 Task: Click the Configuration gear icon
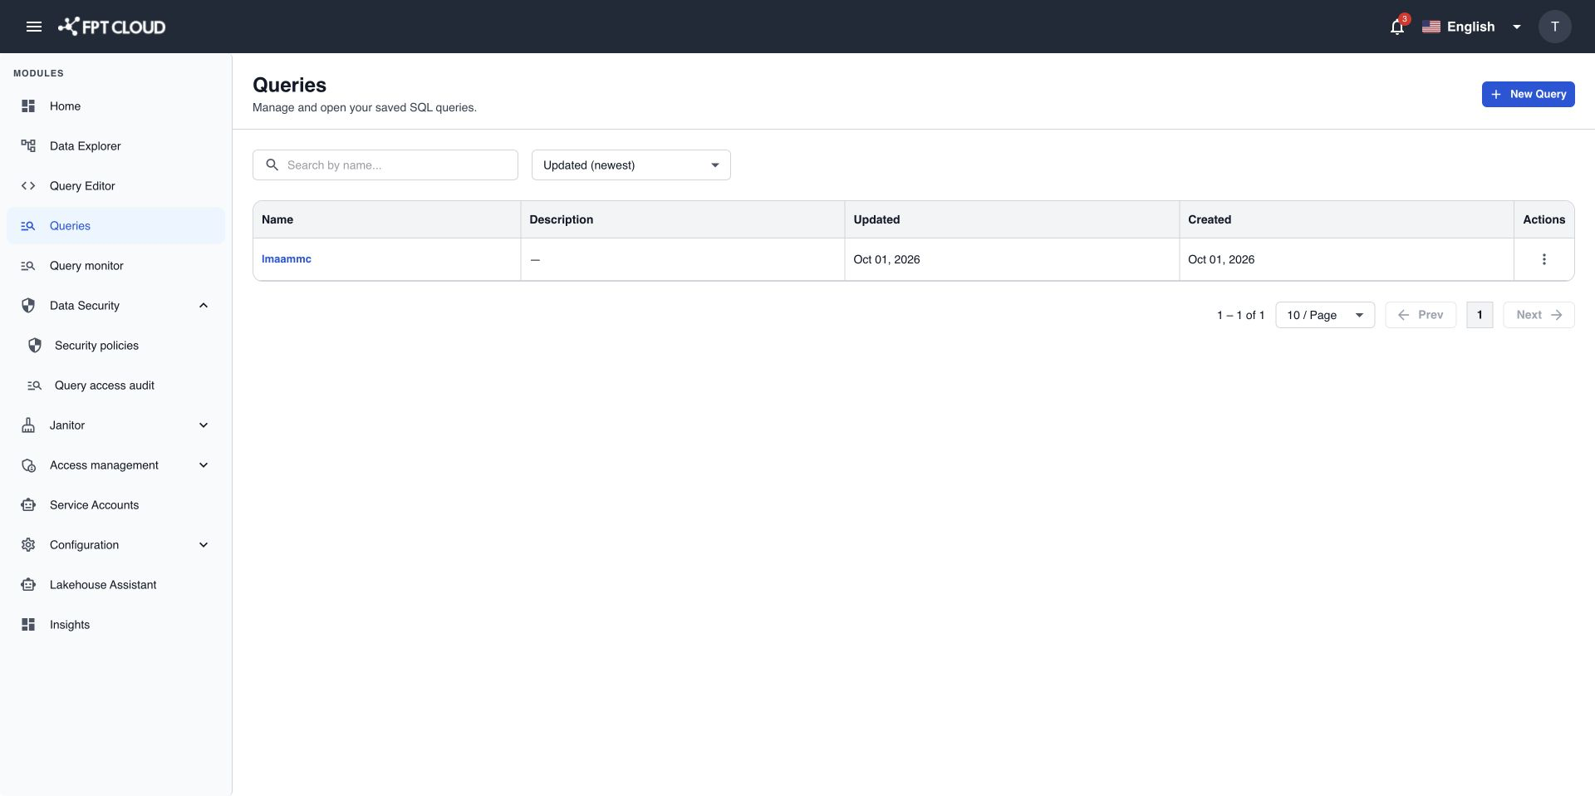[28, 545]
